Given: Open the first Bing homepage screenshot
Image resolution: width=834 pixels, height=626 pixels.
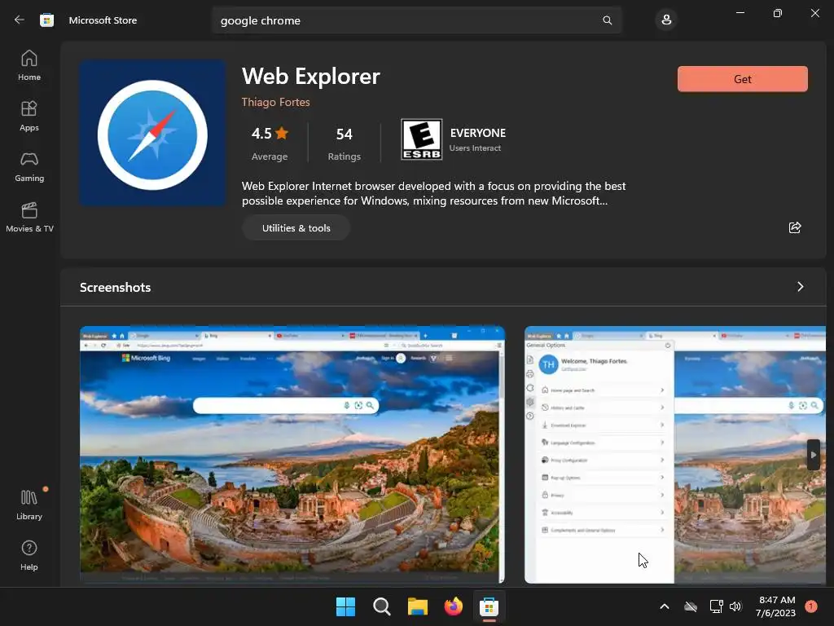Looking at the screenshot, I should (292, 455).
